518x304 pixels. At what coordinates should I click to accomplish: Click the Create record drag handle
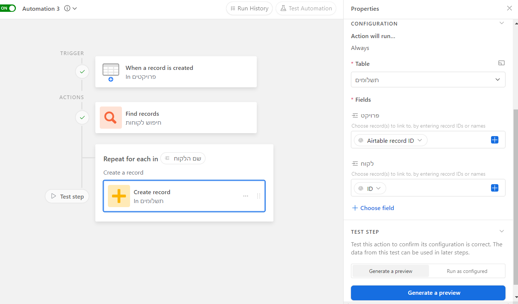(259, 196)
